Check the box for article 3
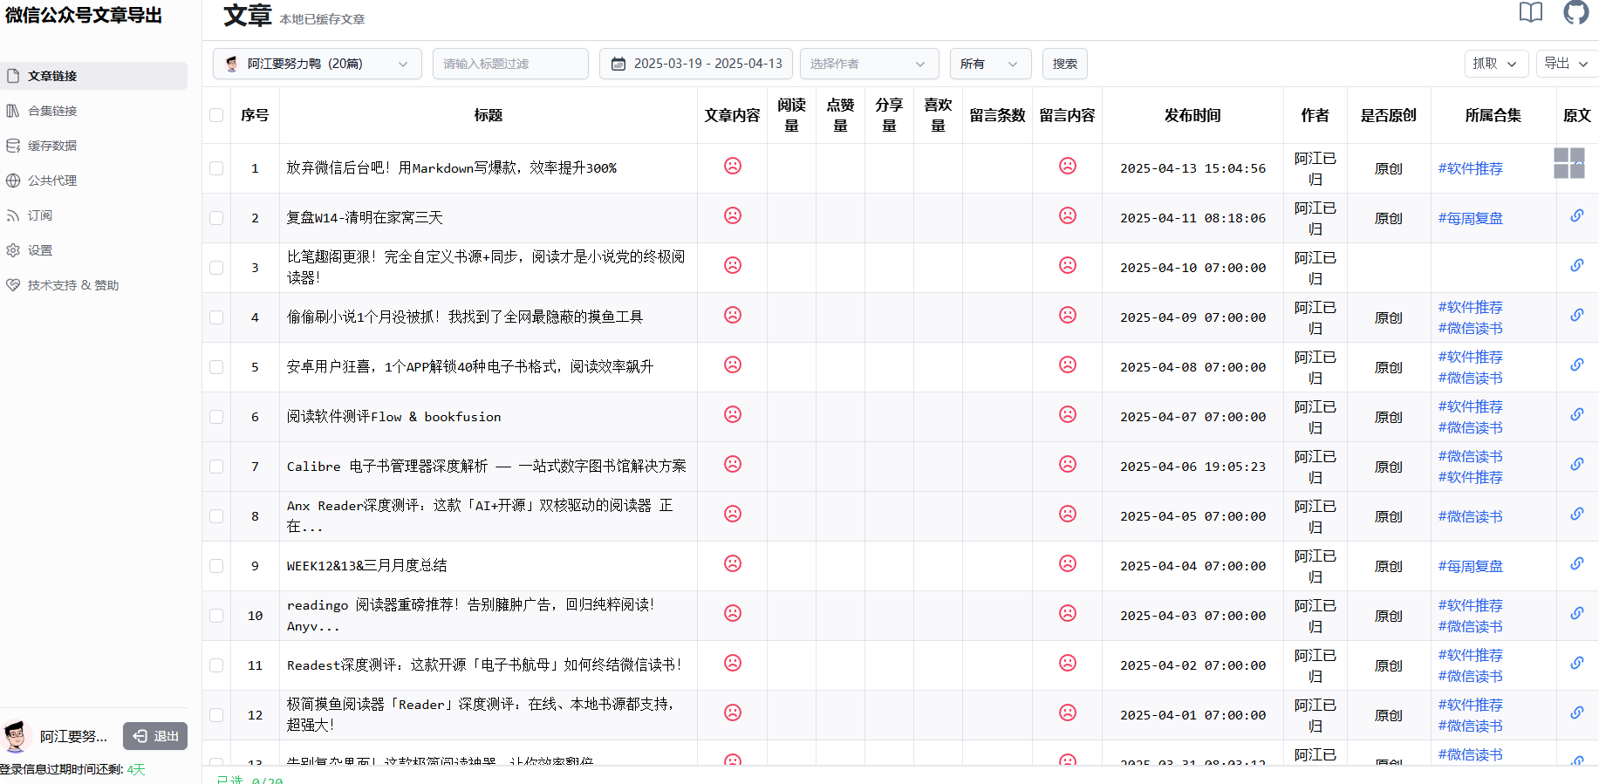 (x=216, y=268)
